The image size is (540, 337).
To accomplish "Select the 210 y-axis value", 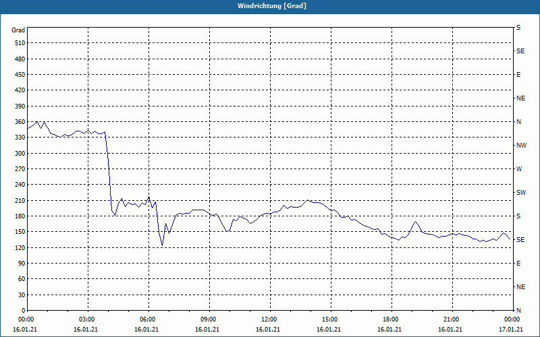I will (x=20, y=200).
